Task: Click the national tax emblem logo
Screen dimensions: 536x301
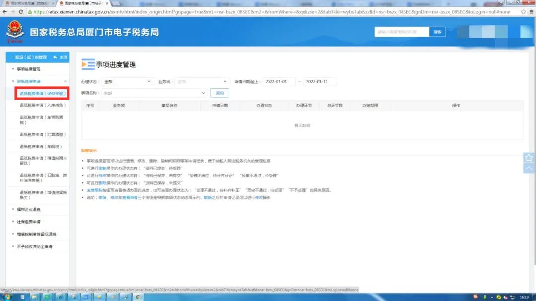Action: pos(15,31)
